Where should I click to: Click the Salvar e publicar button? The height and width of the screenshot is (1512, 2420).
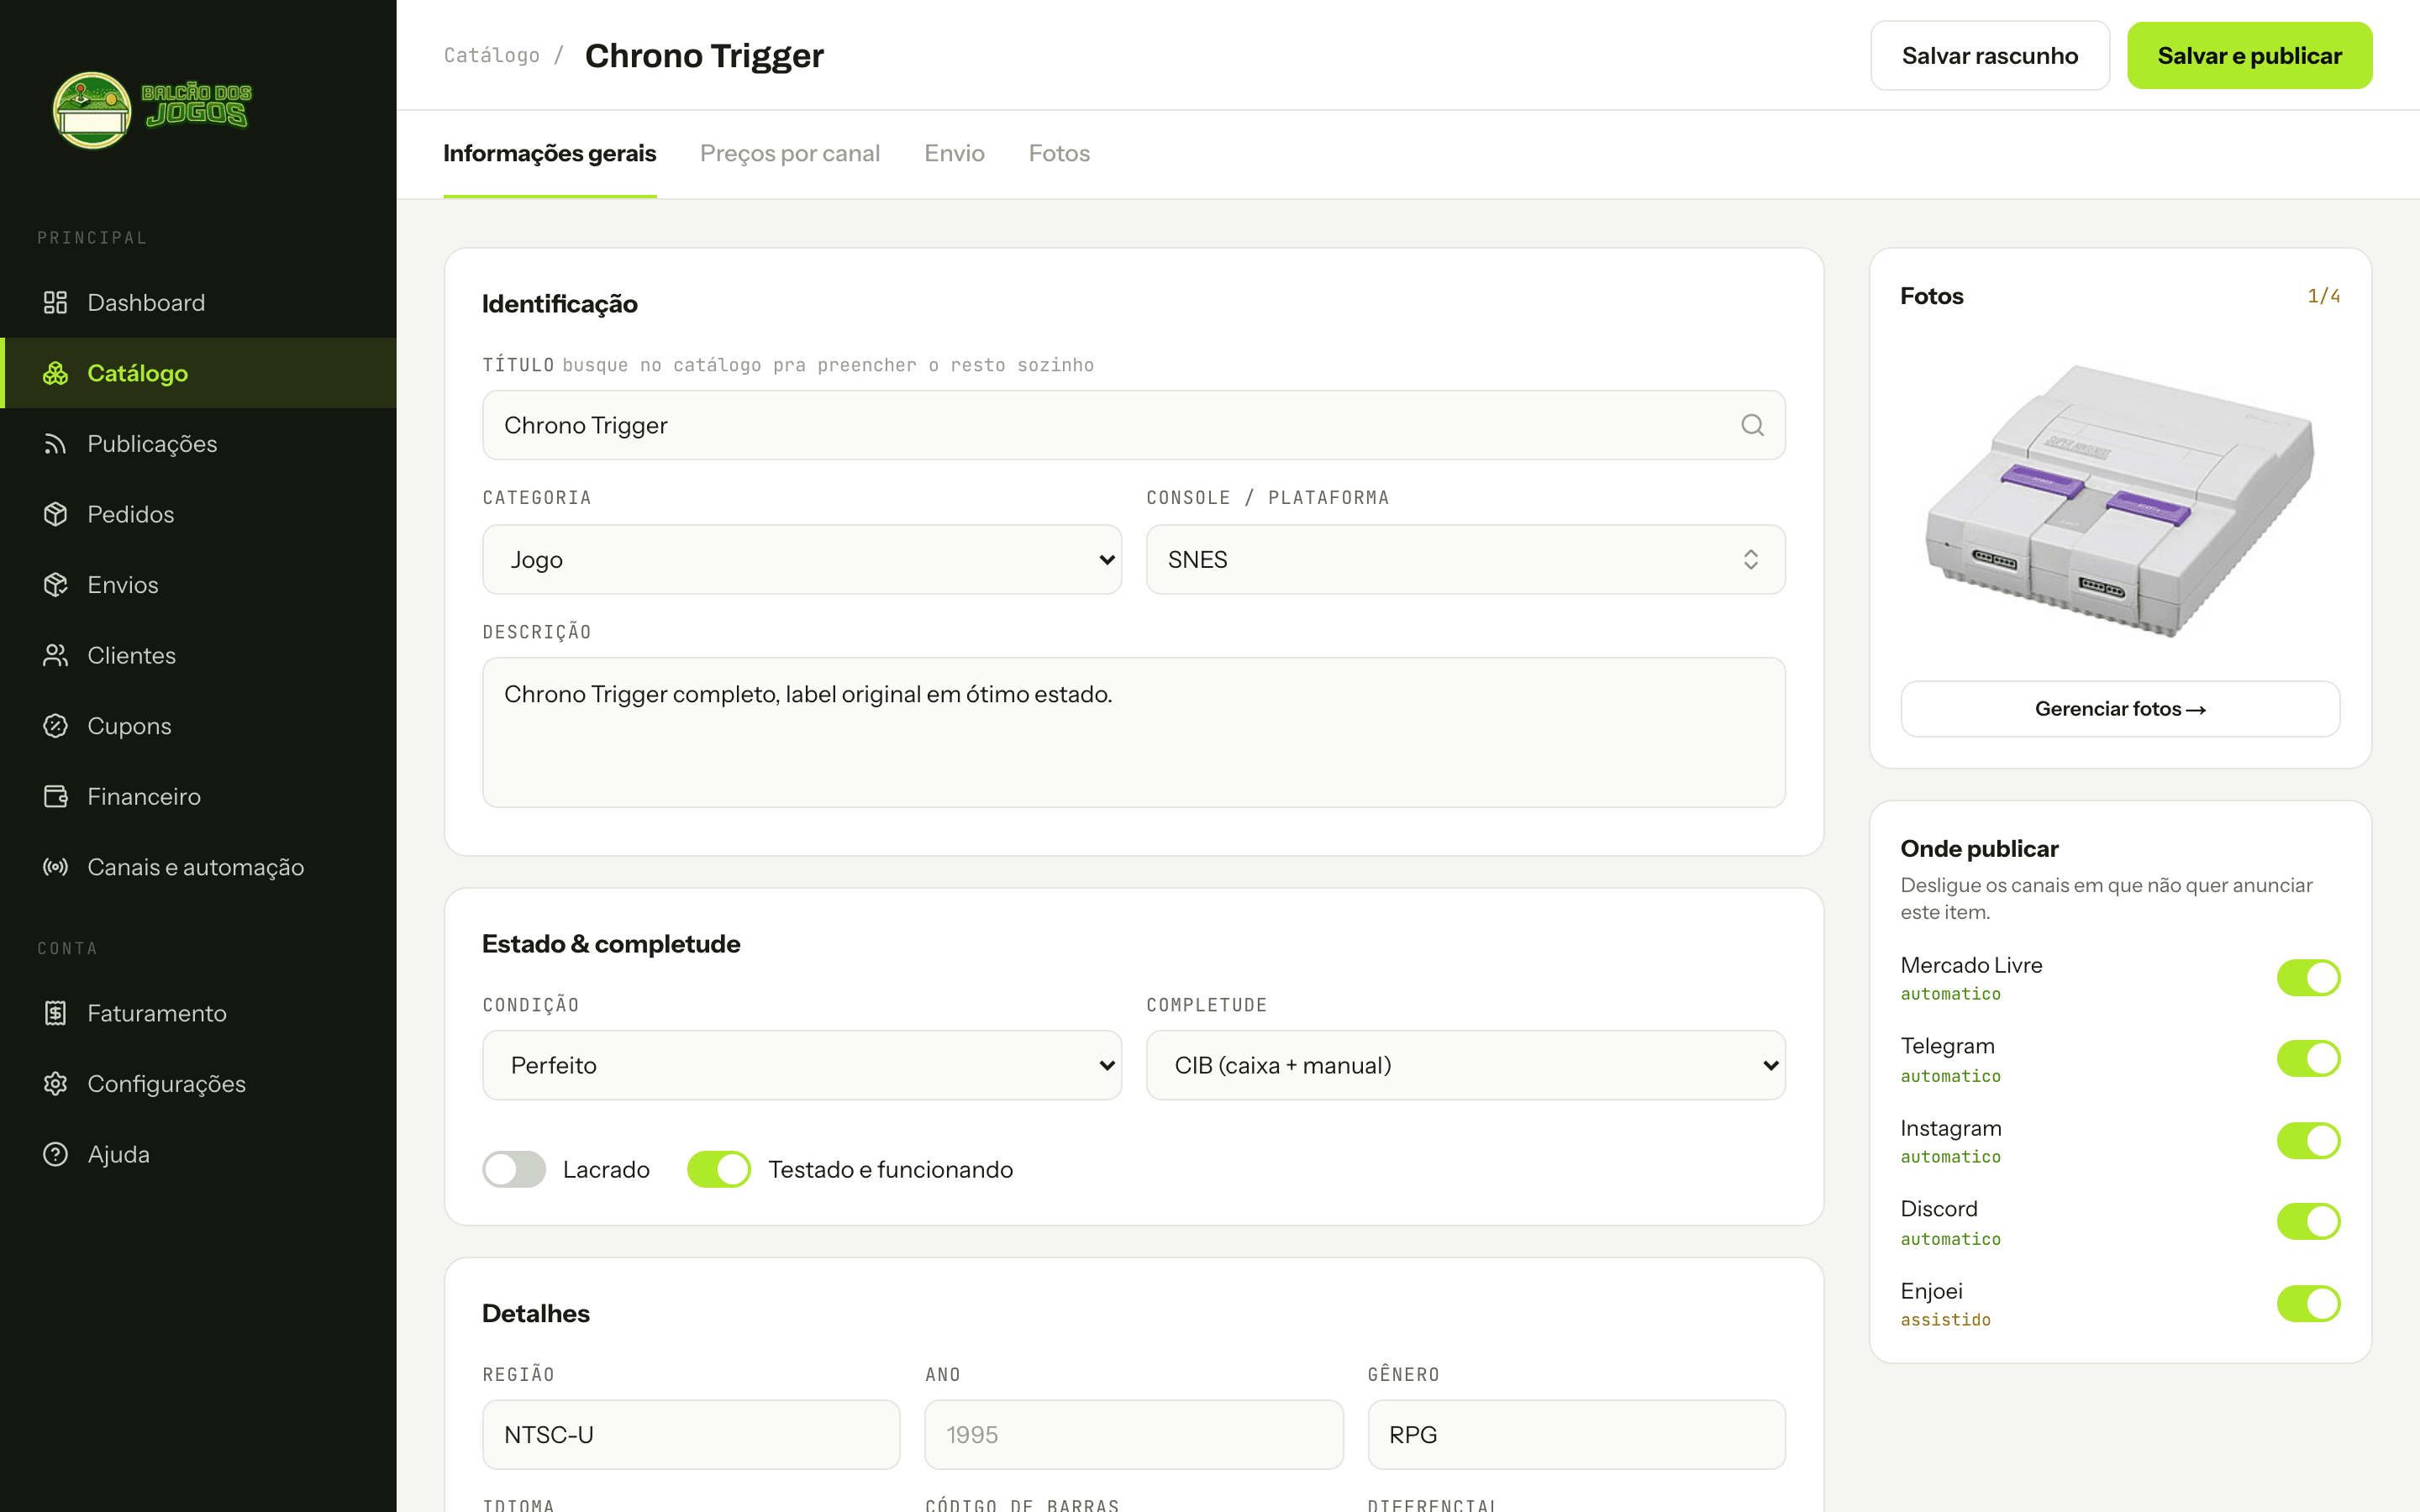pos(2249,56)
